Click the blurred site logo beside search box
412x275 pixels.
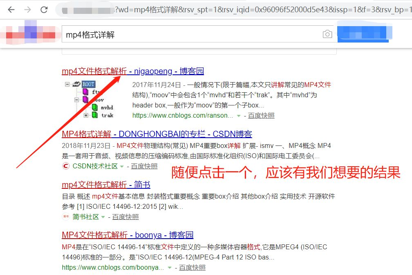point(30,33)
